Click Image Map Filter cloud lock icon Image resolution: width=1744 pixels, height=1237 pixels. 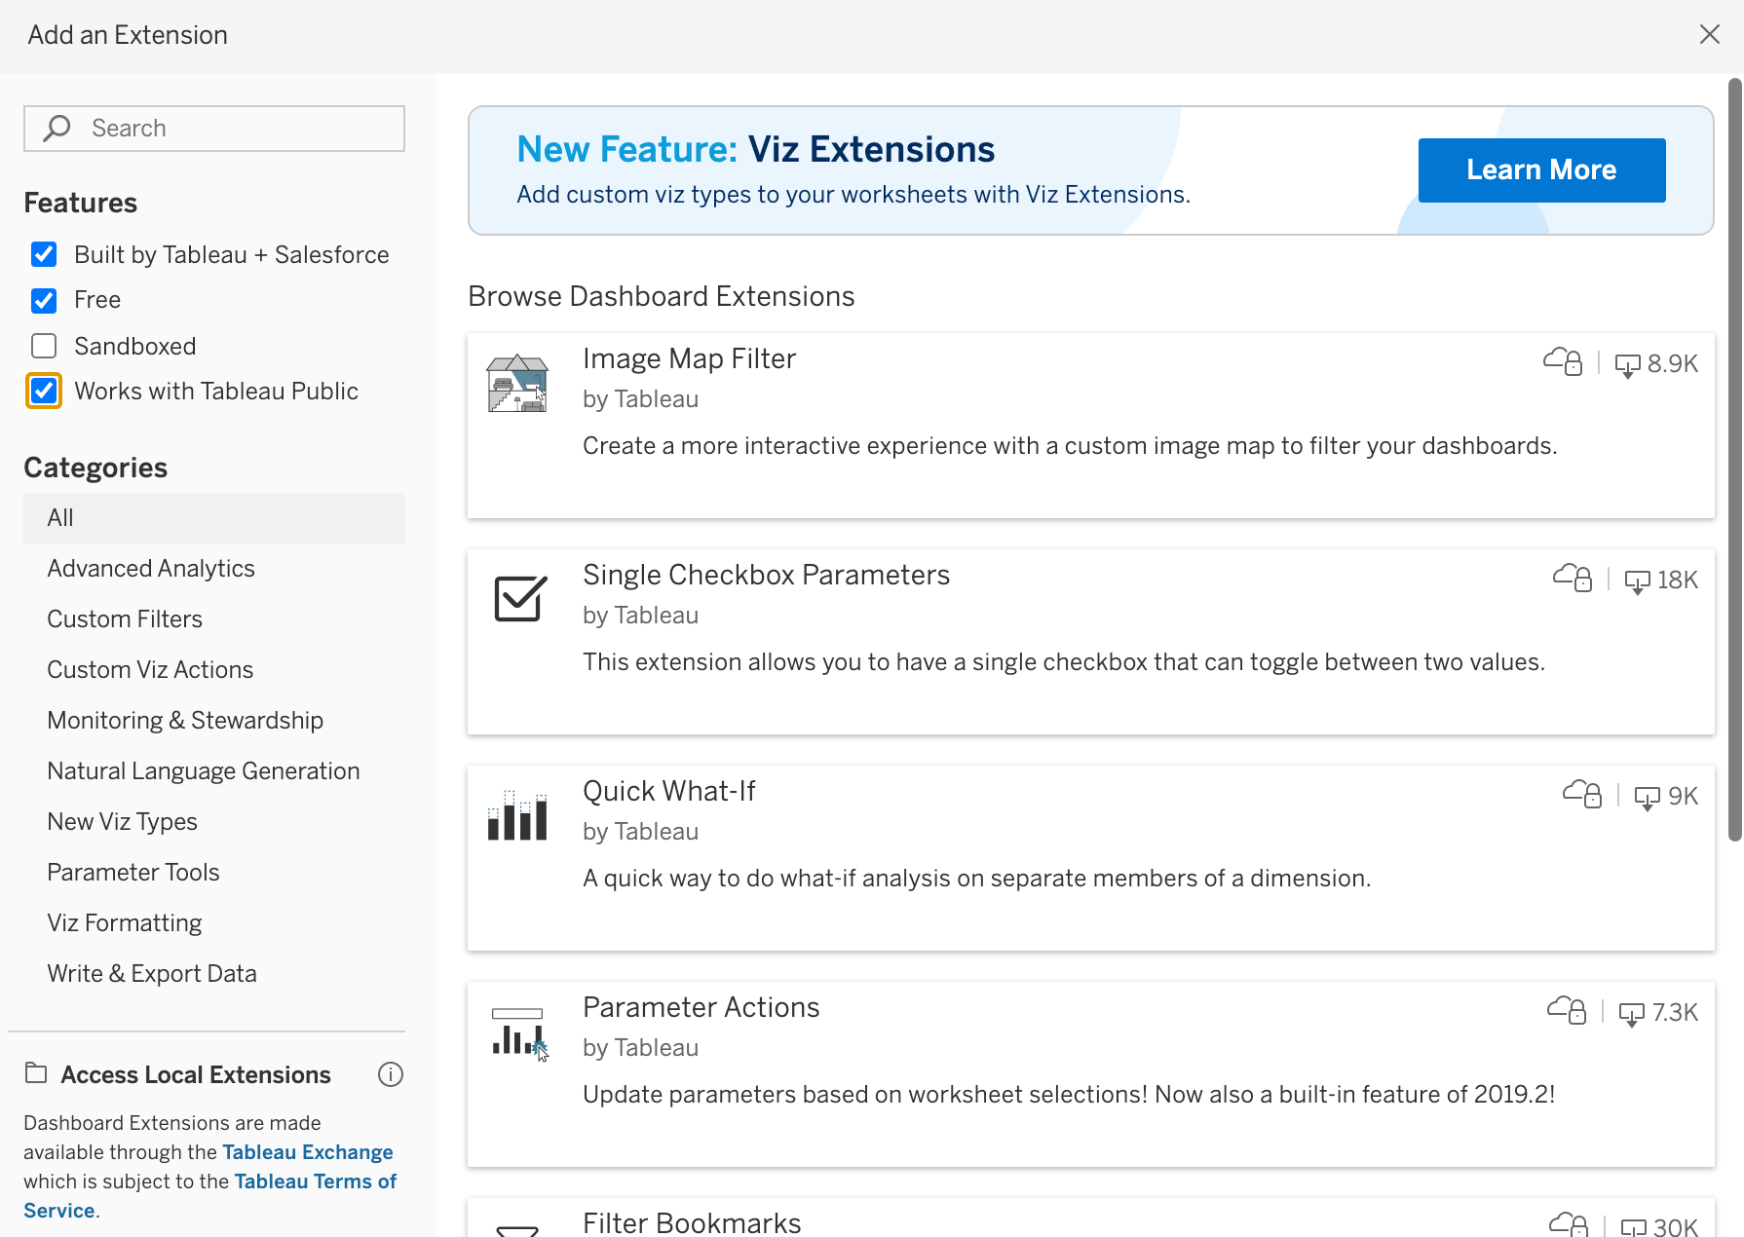[x=1563, y=362]
